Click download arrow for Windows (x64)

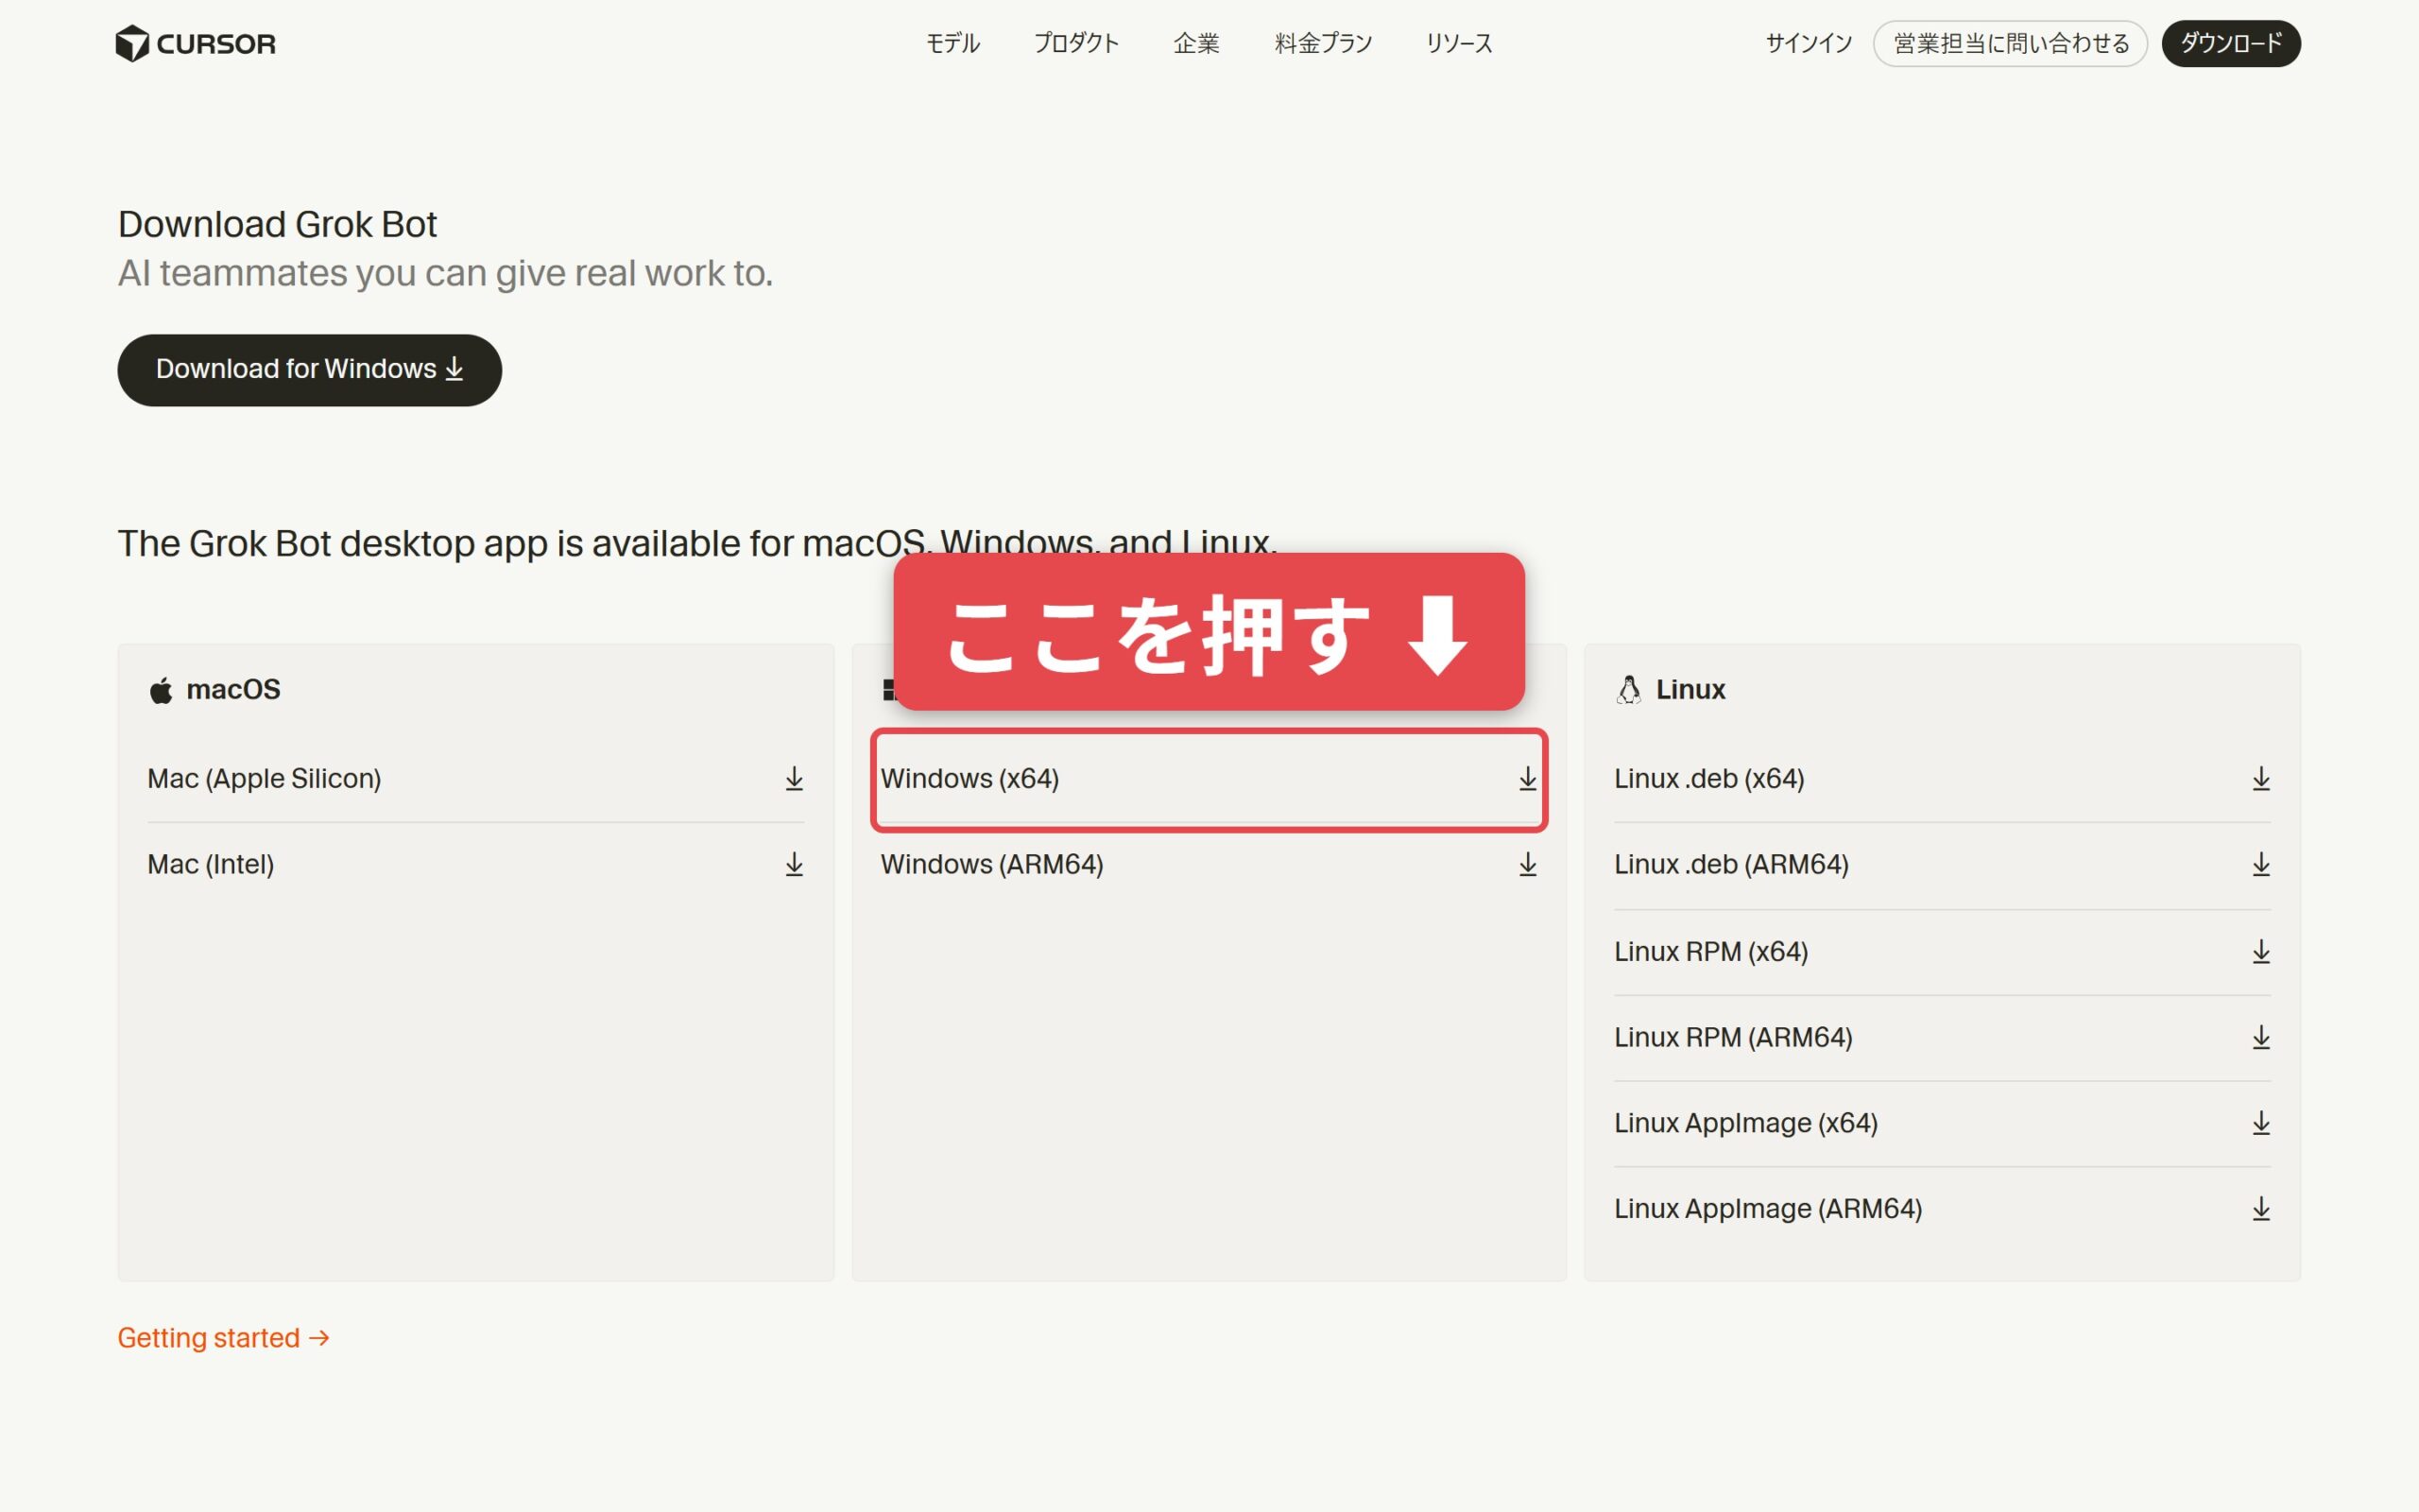click(1527, 779)
